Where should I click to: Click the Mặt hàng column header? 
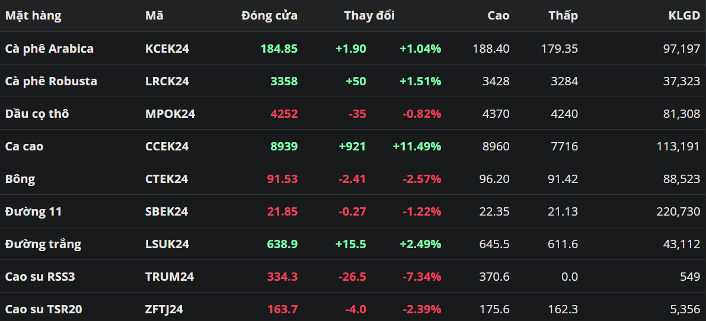33,16
